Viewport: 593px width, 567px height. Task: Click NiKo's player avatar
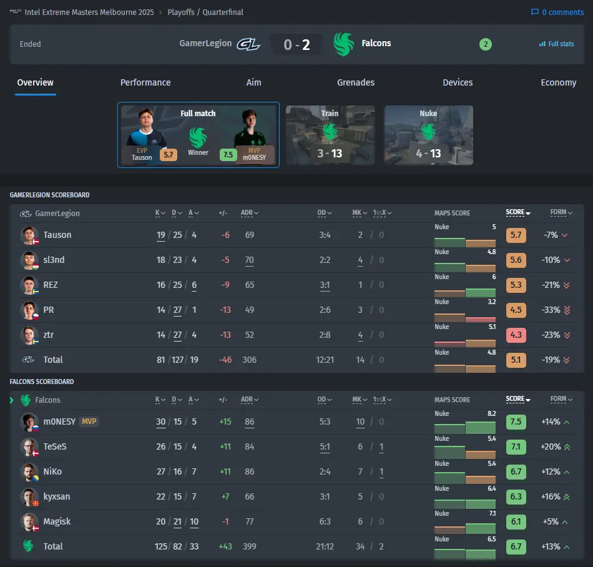(x=29, y=472)
